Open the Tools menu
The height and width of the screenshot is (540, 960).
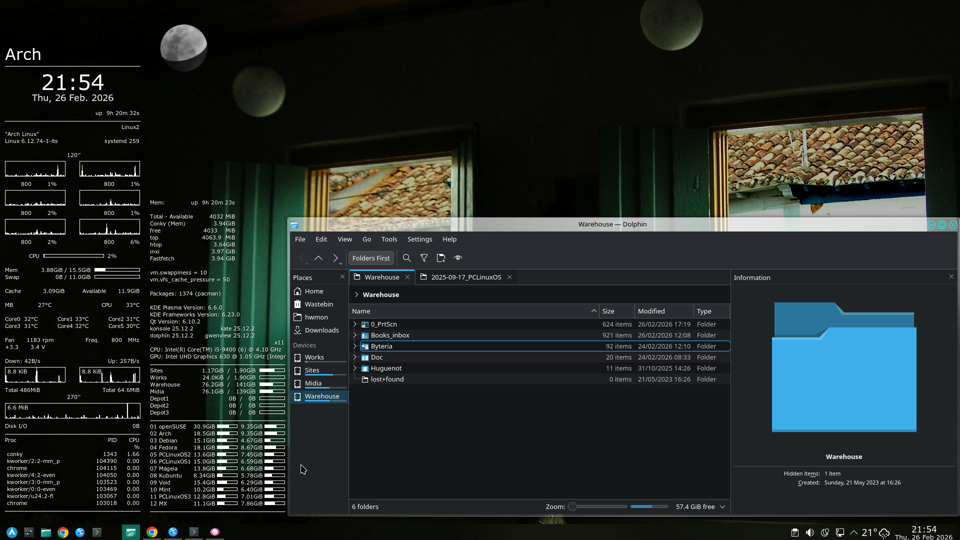tap(389, 239)
